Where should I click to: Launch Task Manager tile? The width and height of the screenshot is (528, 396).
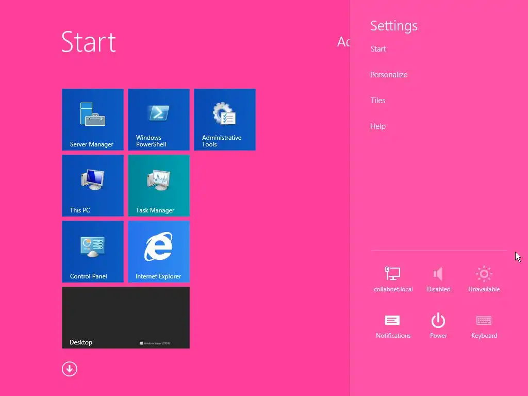(x=159, y=186)
